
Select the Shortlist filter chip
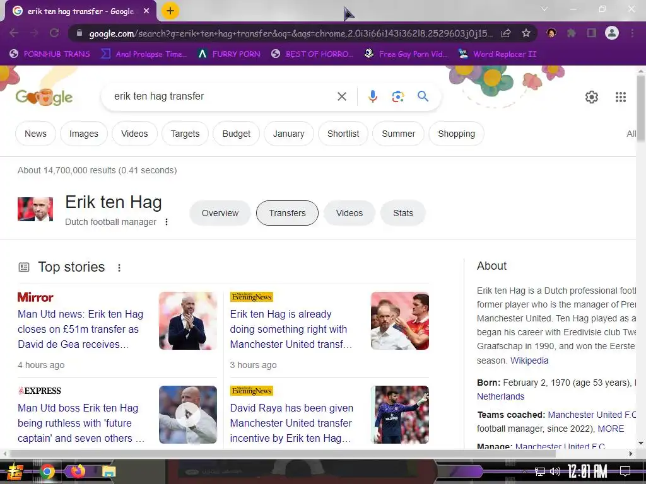343,134
